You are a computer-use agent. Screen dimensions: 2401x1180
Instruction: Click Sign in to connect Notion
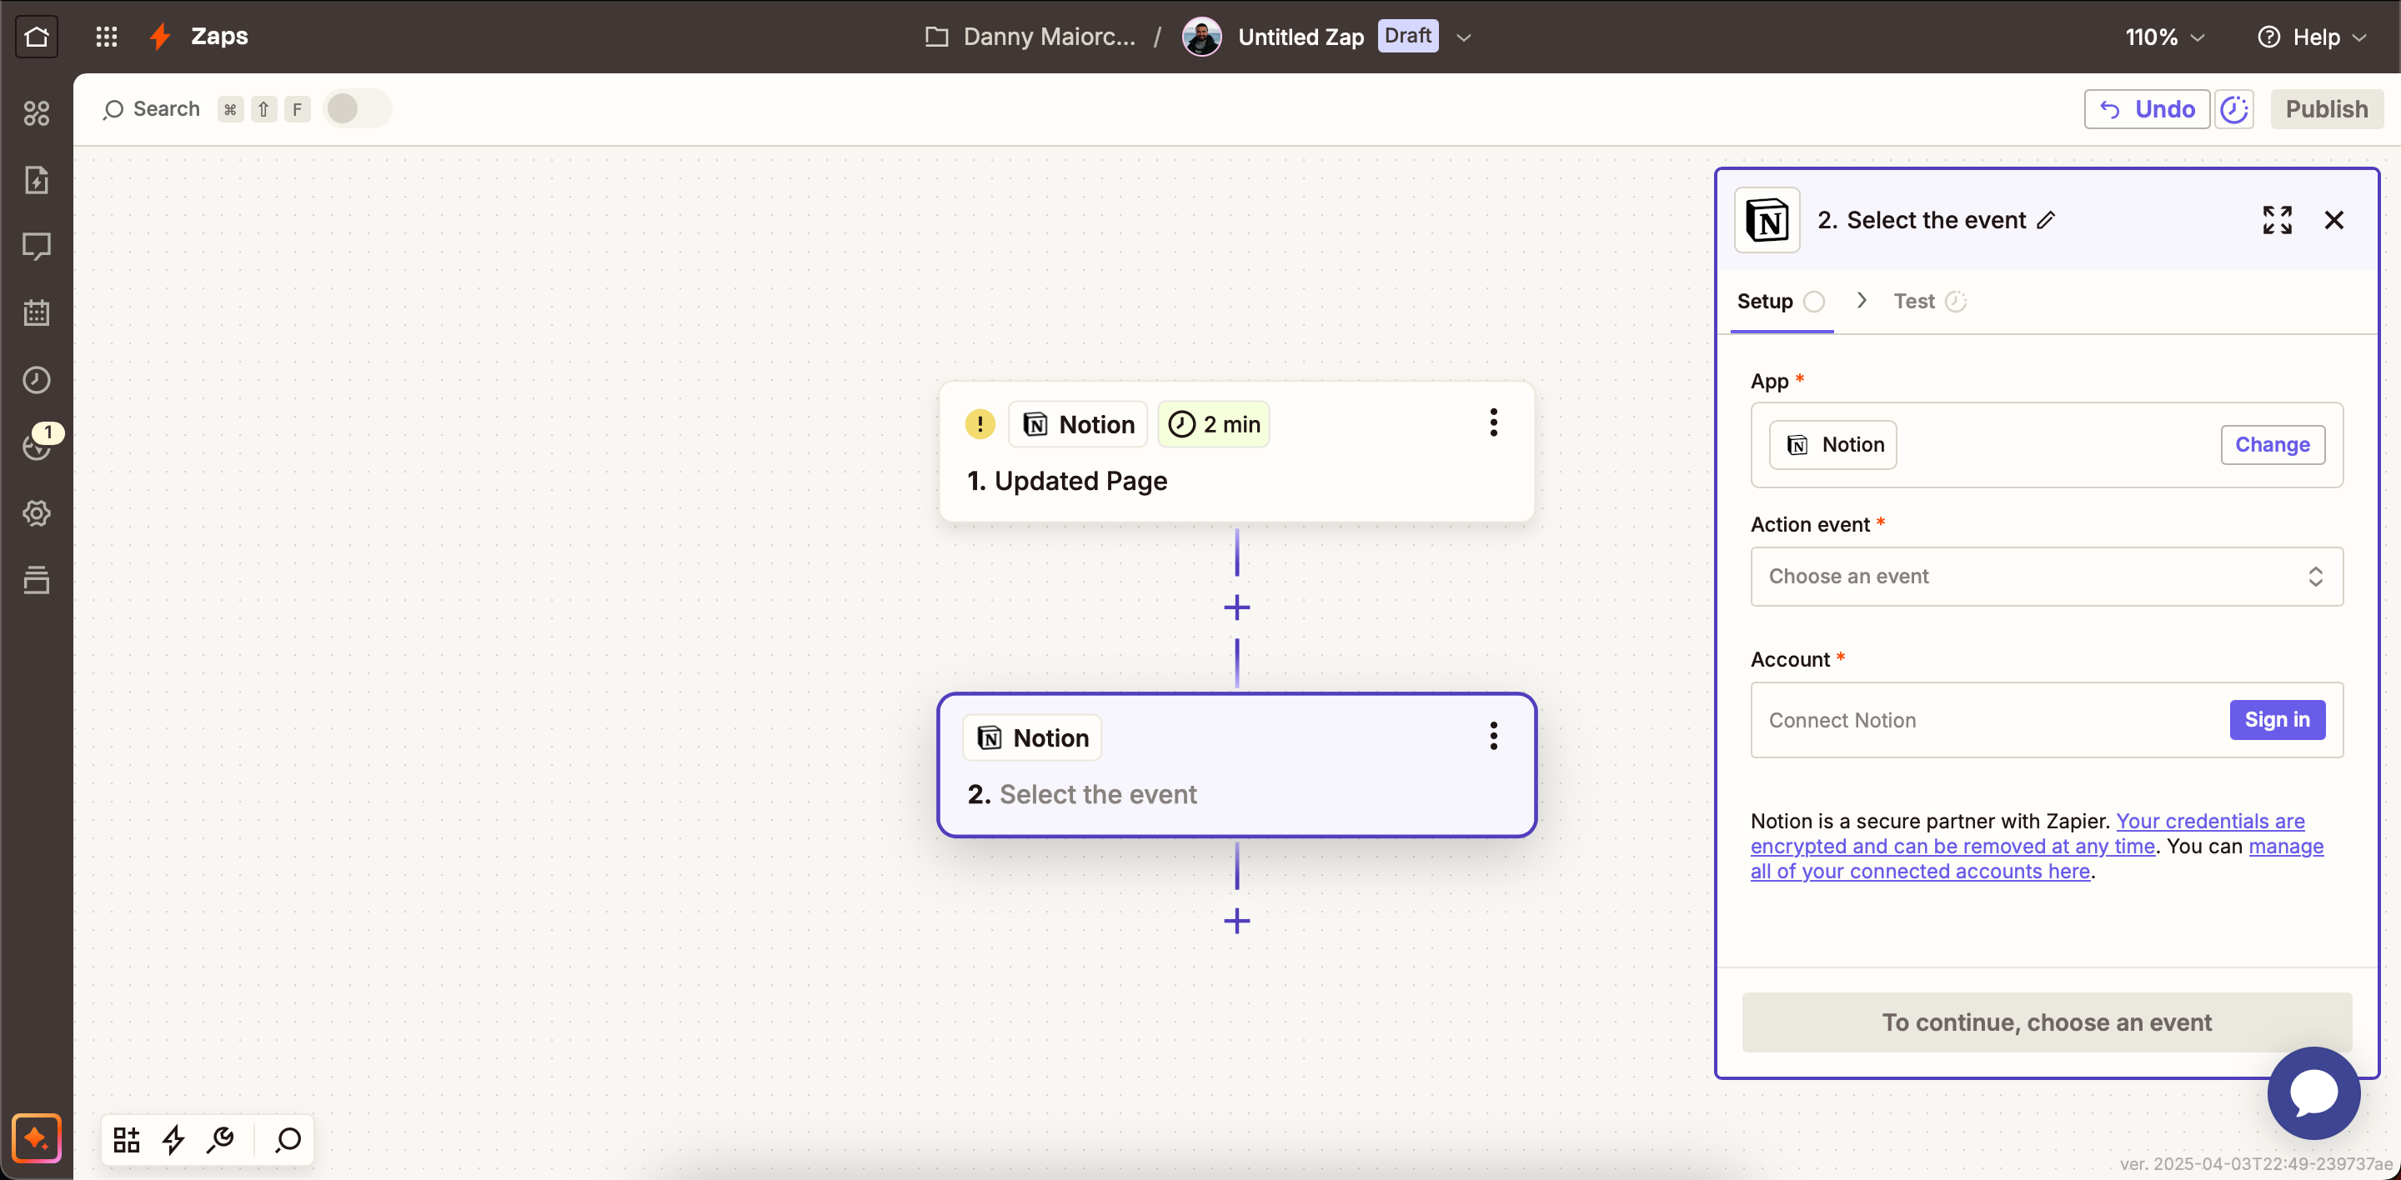(x=2277, y=720)
